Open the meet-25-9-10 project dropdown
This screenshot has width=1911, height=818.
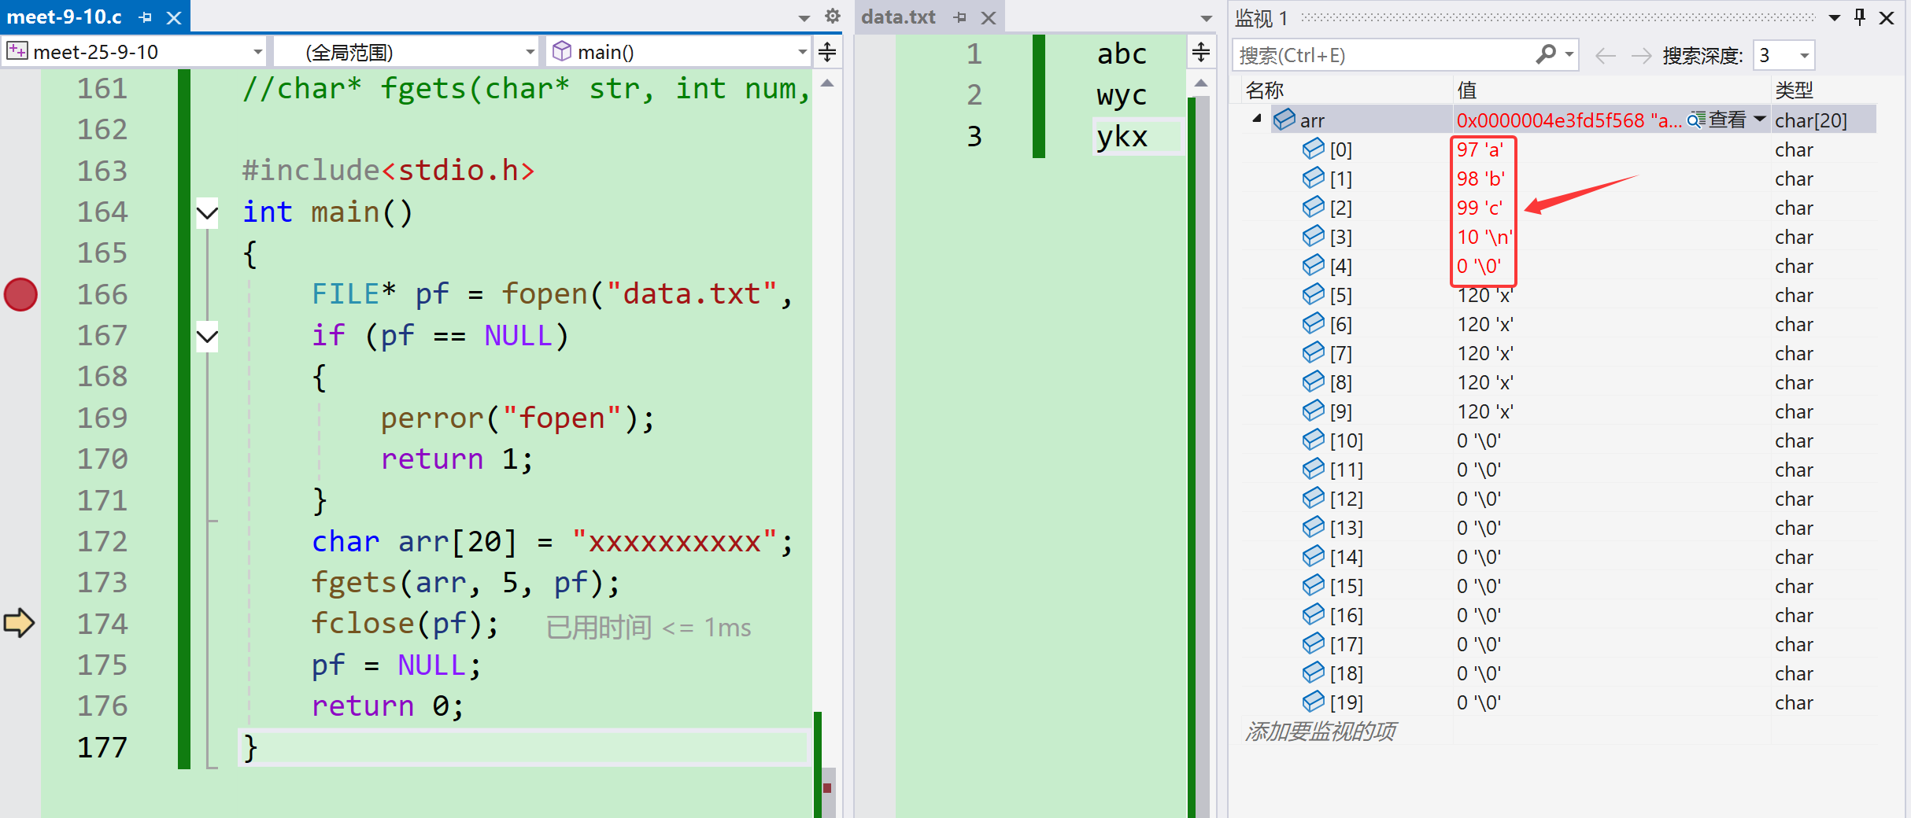257,52
